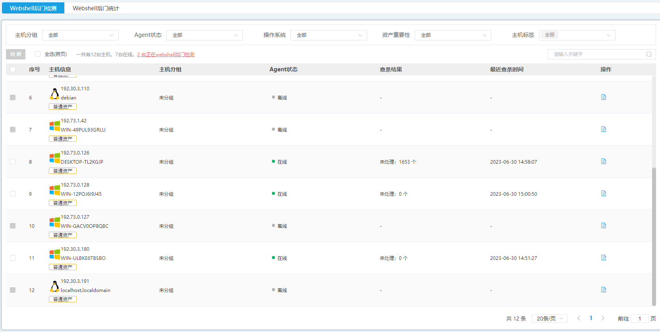Open link for hosts under webshell detection
The image size is (660, 332).
[165, 55]
